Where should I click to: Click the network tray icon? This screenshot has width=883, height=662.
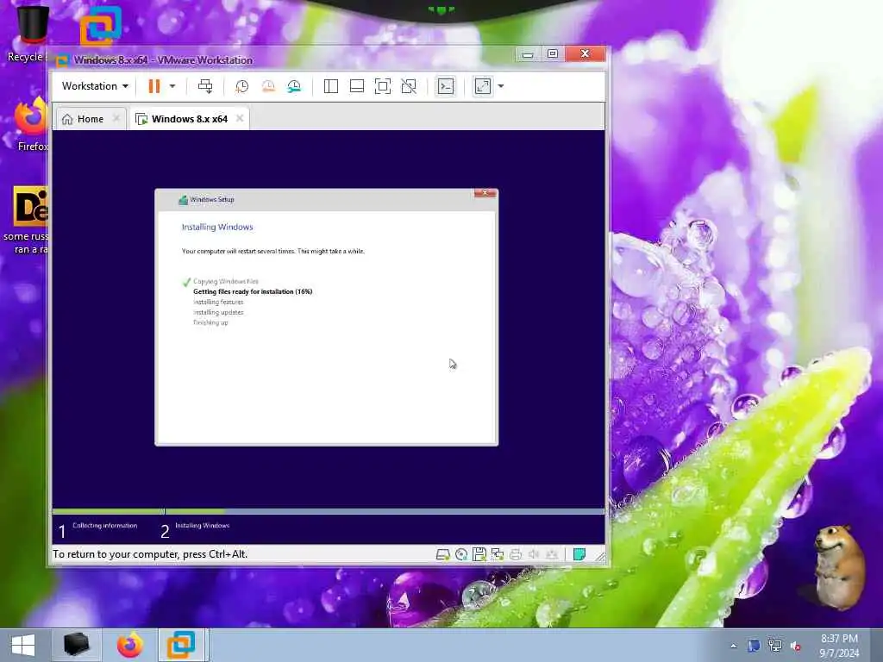[775, 646]
